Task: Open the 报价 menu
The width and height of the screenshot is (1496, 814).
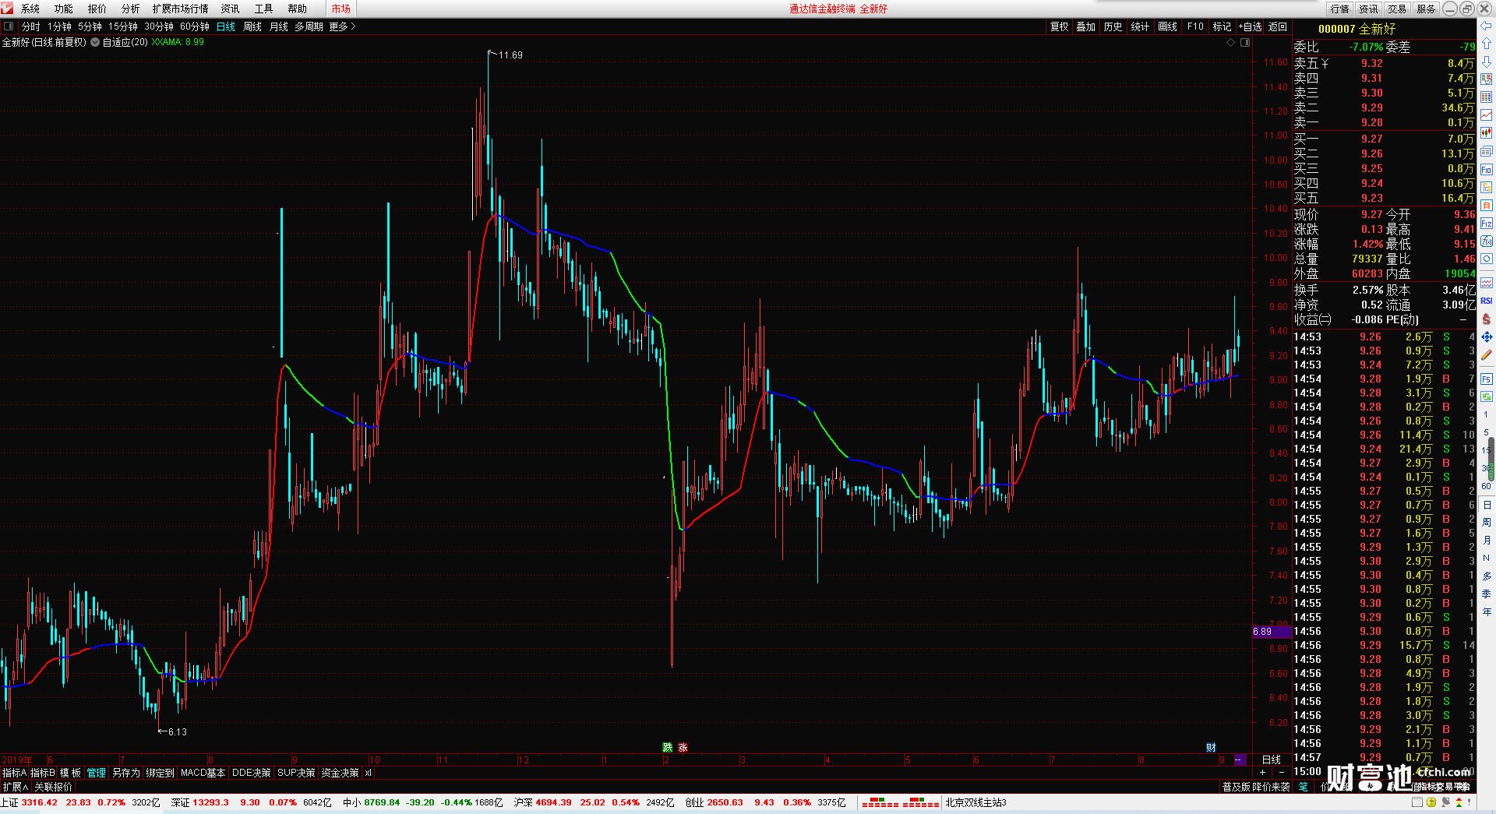Action: coord(97,9)
